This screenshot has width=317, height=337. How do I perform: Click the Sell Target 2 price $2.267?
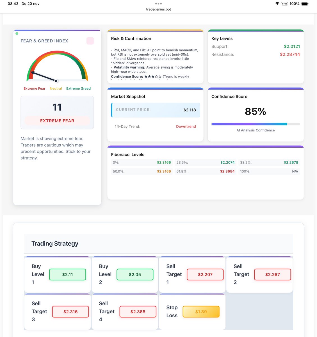pyautogui.click(x=272, y=274)
